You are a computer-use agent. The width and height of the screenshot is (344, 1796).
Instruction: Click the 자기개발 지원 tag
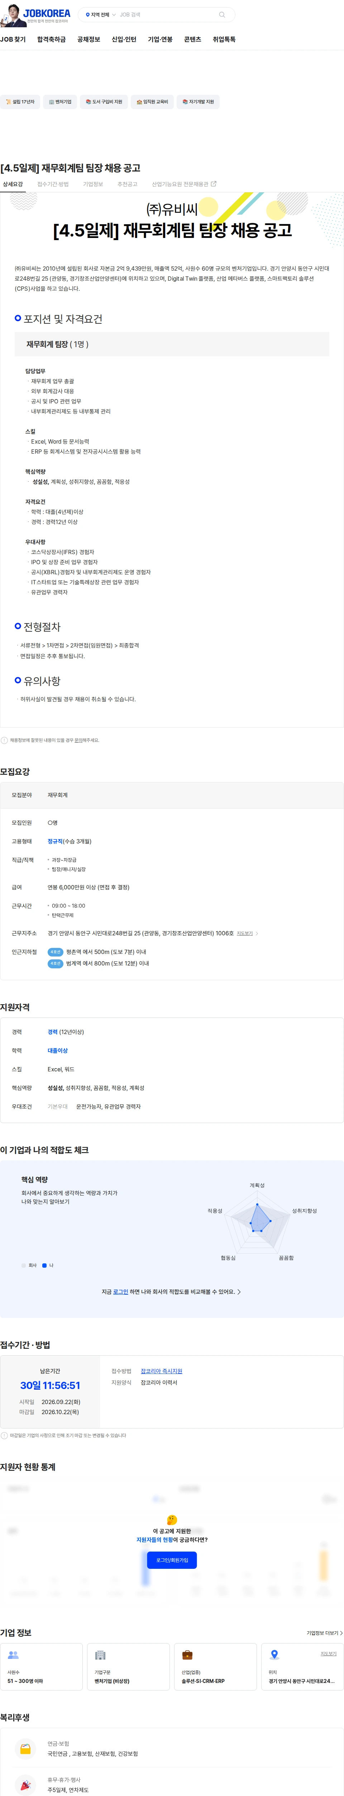click(199, 102)
